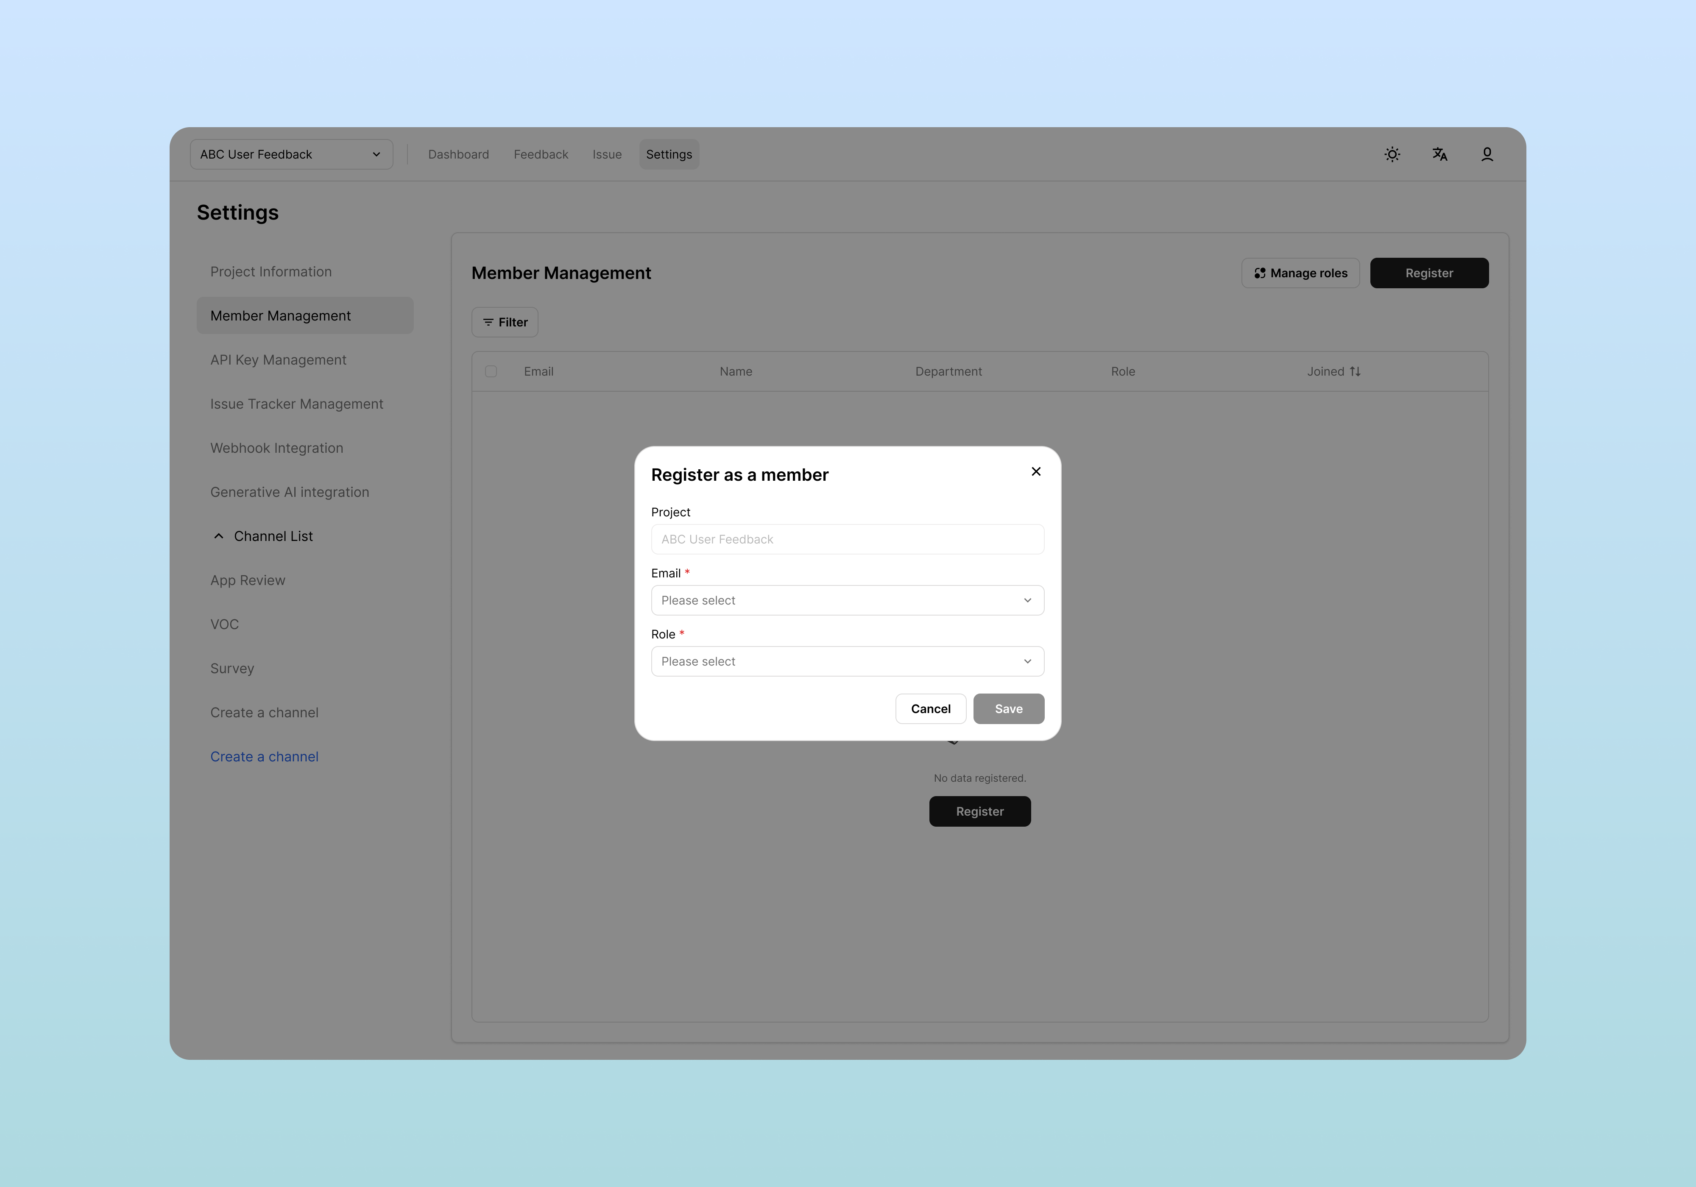The height and width of the screenshot is (1187, 1696).
Task: Click the Project input field in dialog
Action: [847, 539]
